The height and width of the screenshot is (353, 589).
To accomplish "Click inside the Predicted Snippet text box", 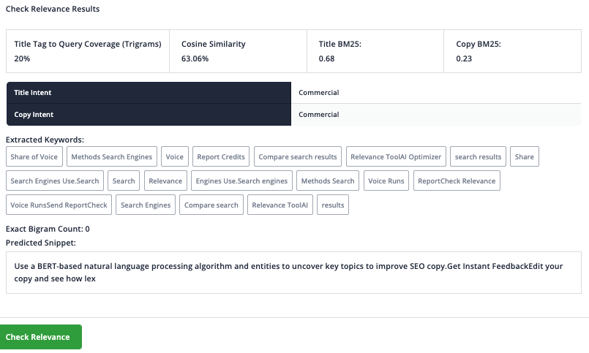I will tap(293, 272).
